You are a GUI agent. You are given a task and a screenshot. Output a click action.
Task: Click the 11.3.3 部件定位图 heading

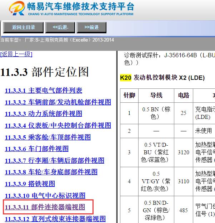[44, 72]
